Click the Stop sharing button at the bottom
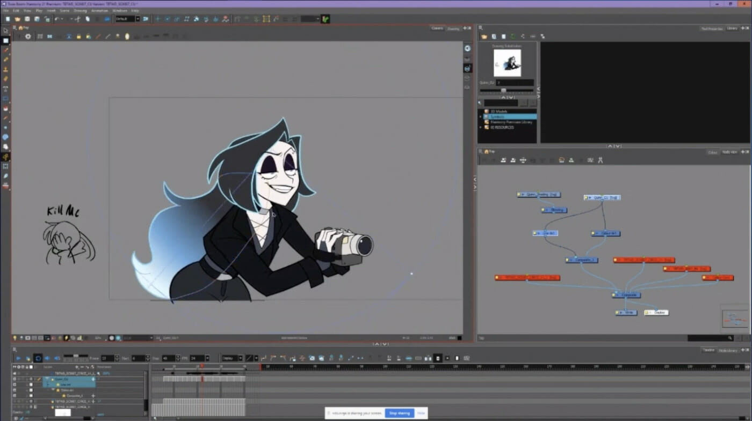752x421 pixels. (400, 413)
